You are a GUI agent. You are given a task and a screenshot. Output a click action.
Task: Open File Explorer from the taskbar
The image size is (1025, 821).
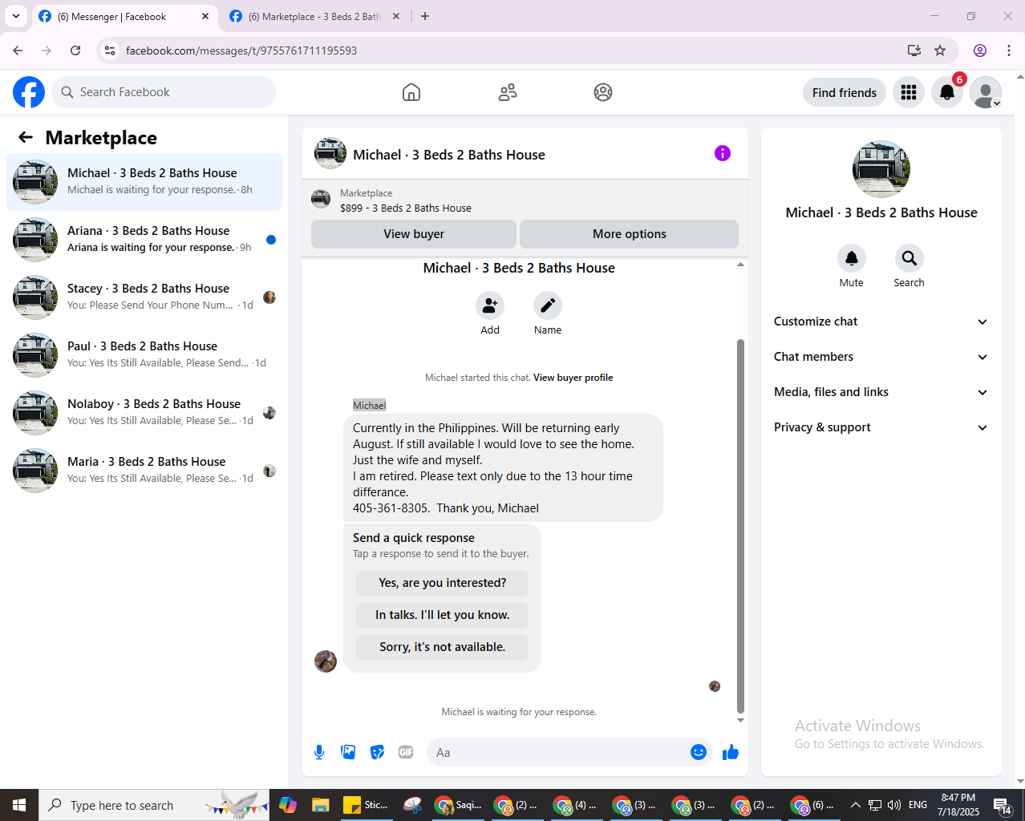[x=321, y=805]
